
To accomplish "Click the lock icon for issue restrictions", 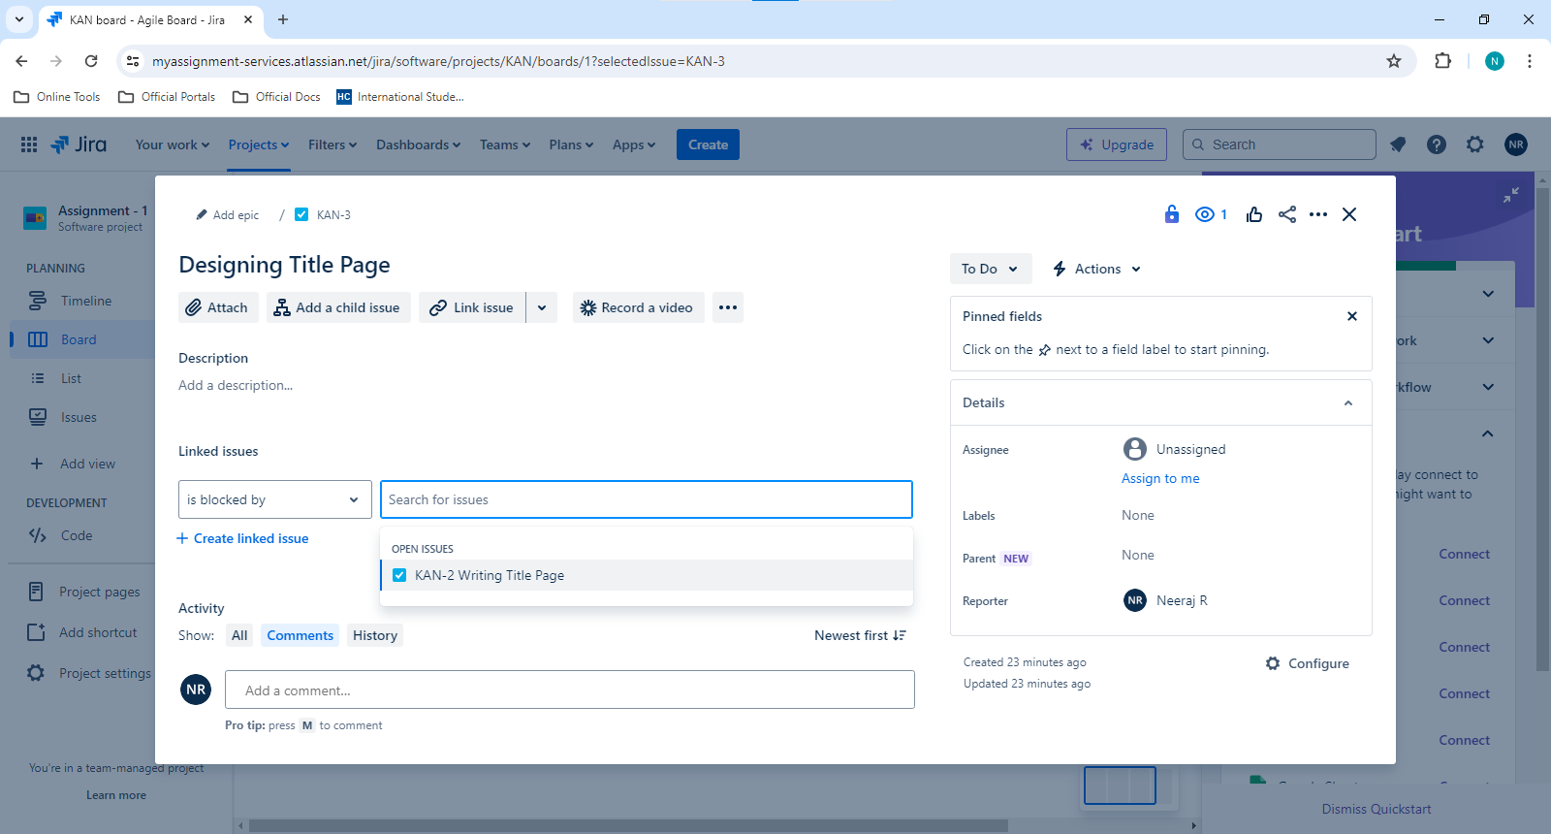I will 1172,214.
